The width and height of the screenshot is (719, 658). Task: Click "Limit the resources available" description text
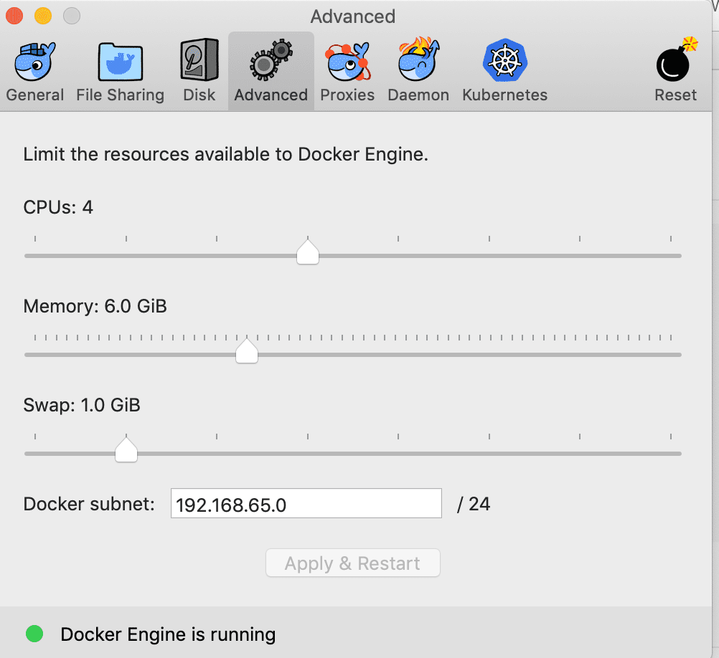(x=225, y=154)
